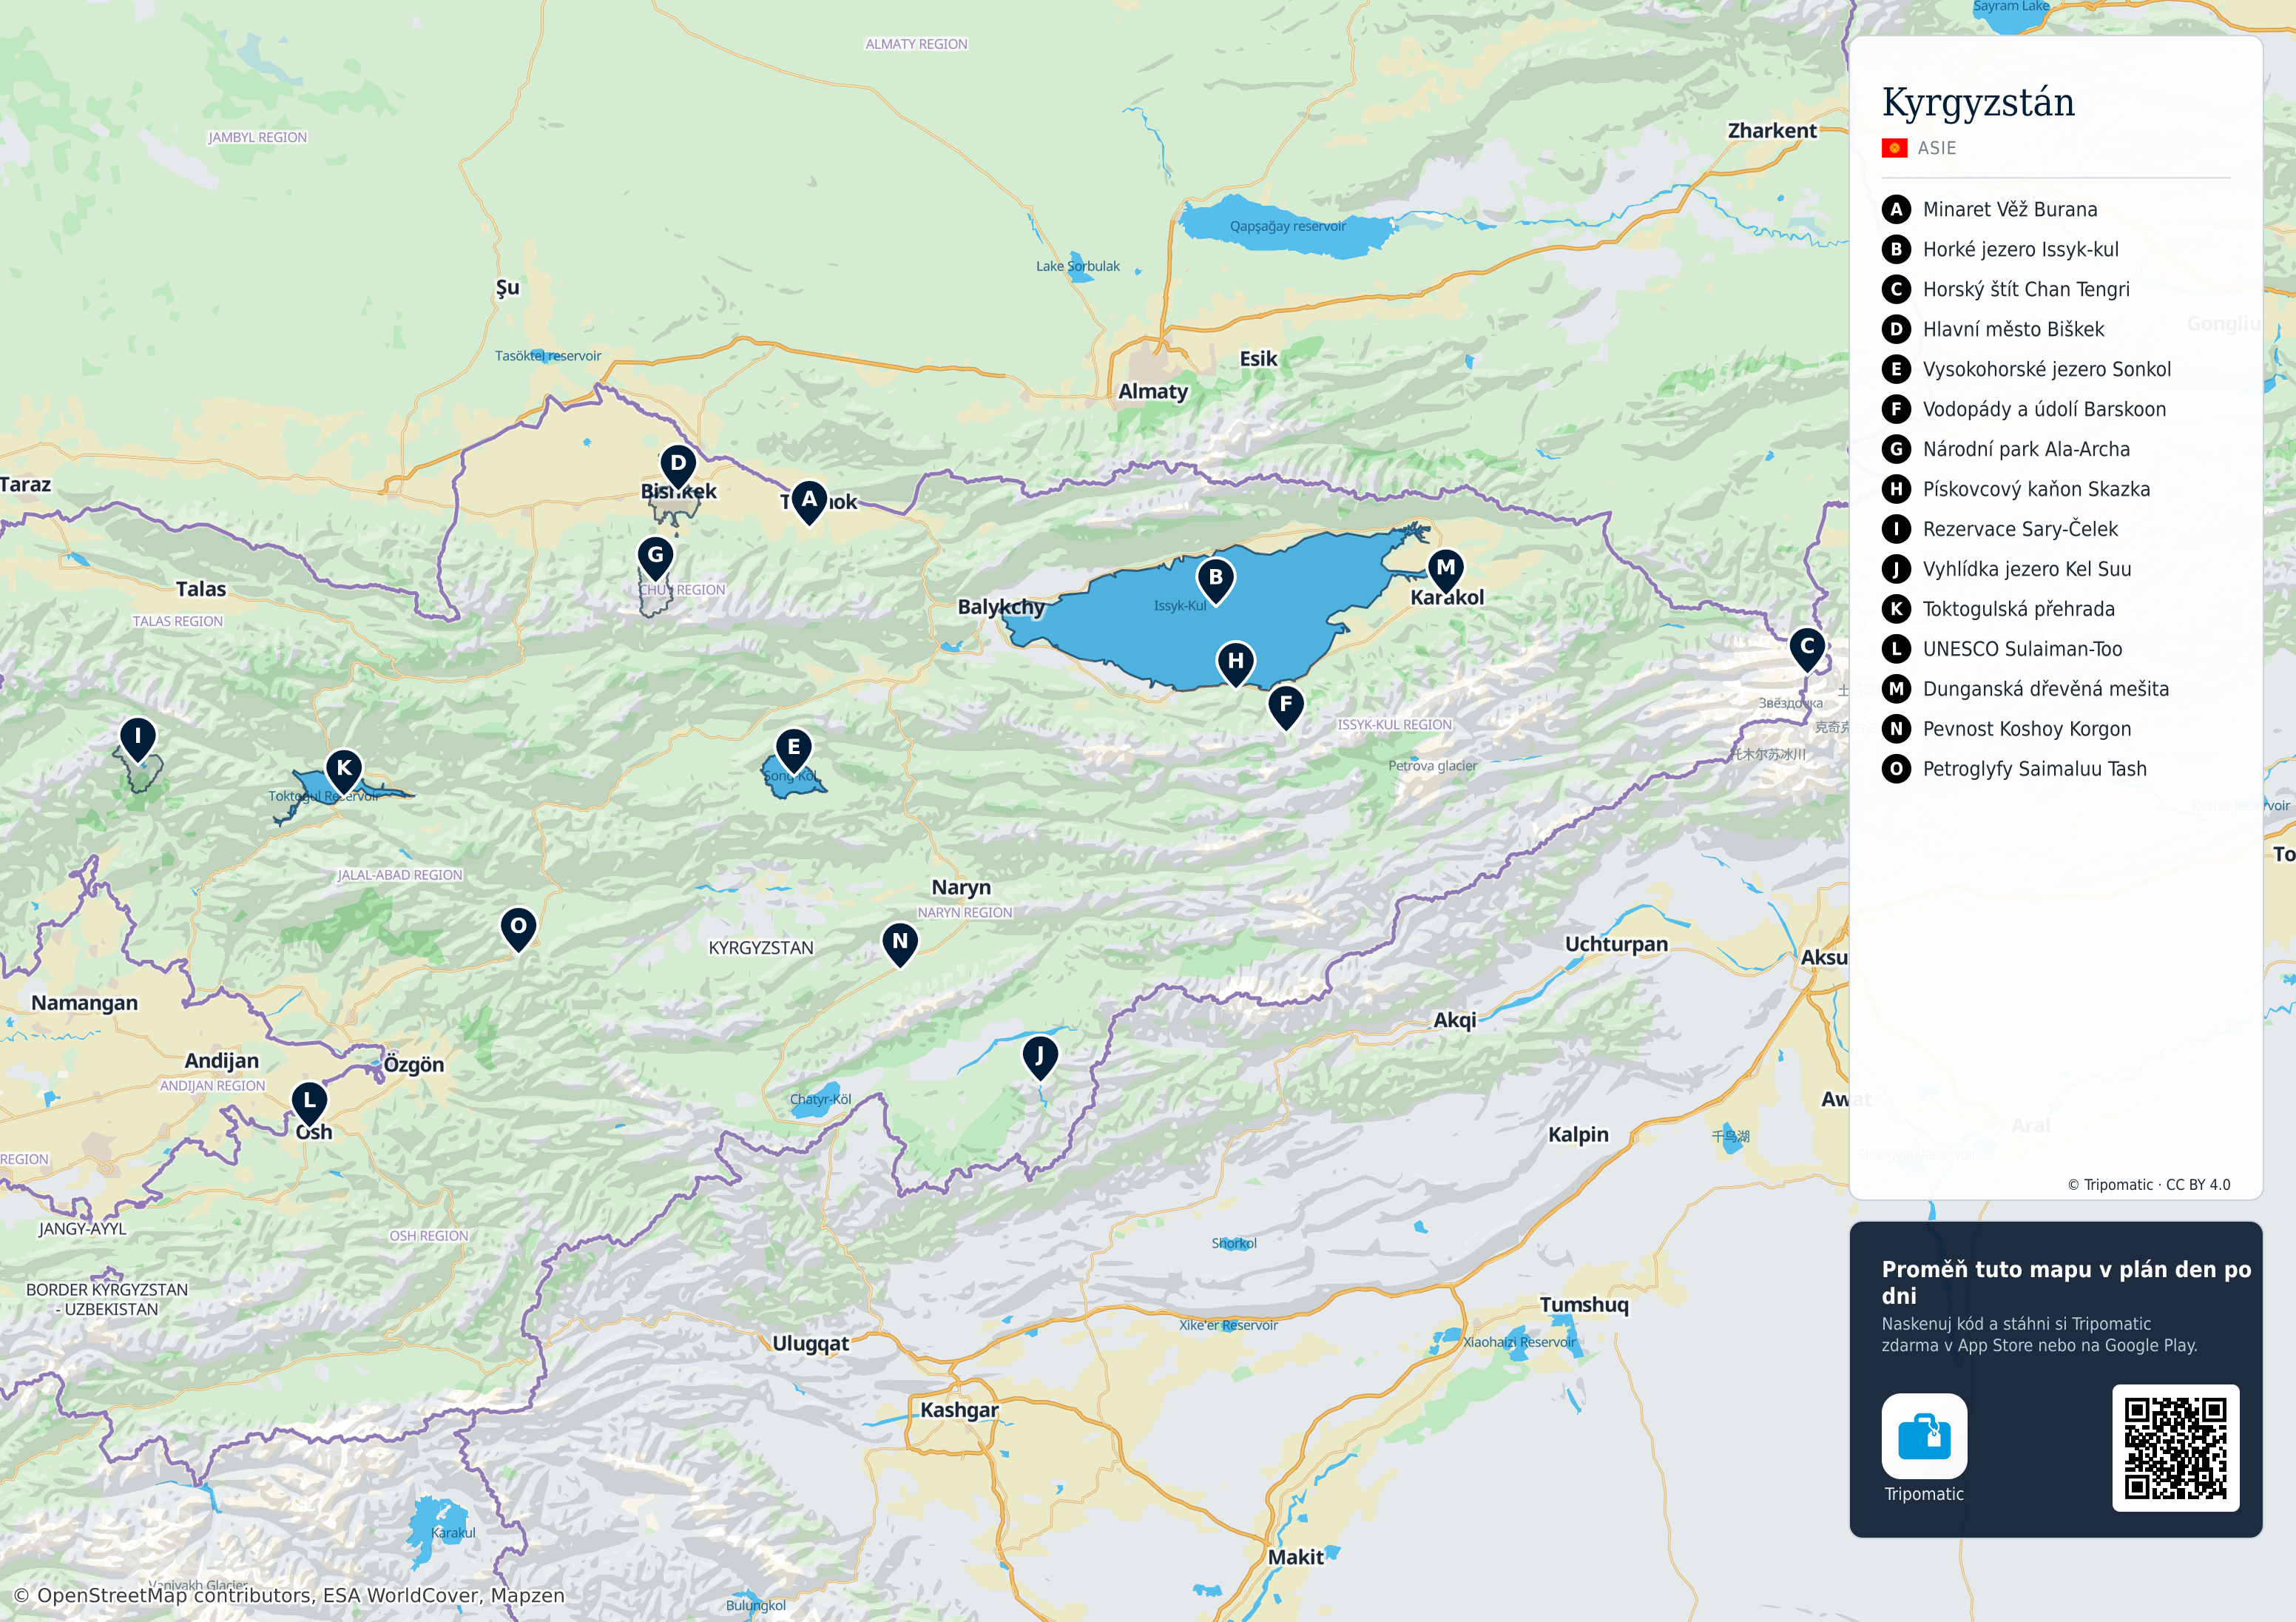Select map pin K at Toktogul Reservoir
This screenshot has width=2296, height=1622.
click(344, 772)
